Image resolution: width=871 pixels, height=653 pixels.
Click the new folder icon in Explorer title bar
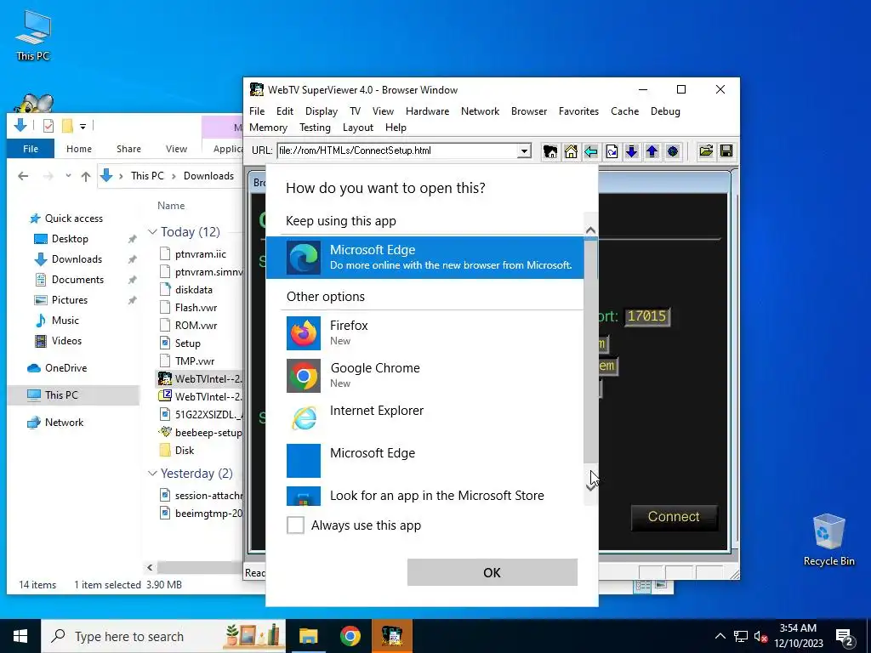(67, 126)
